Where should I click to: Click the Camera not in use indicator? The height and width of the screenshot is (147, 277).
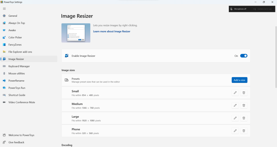pos(262,9)
